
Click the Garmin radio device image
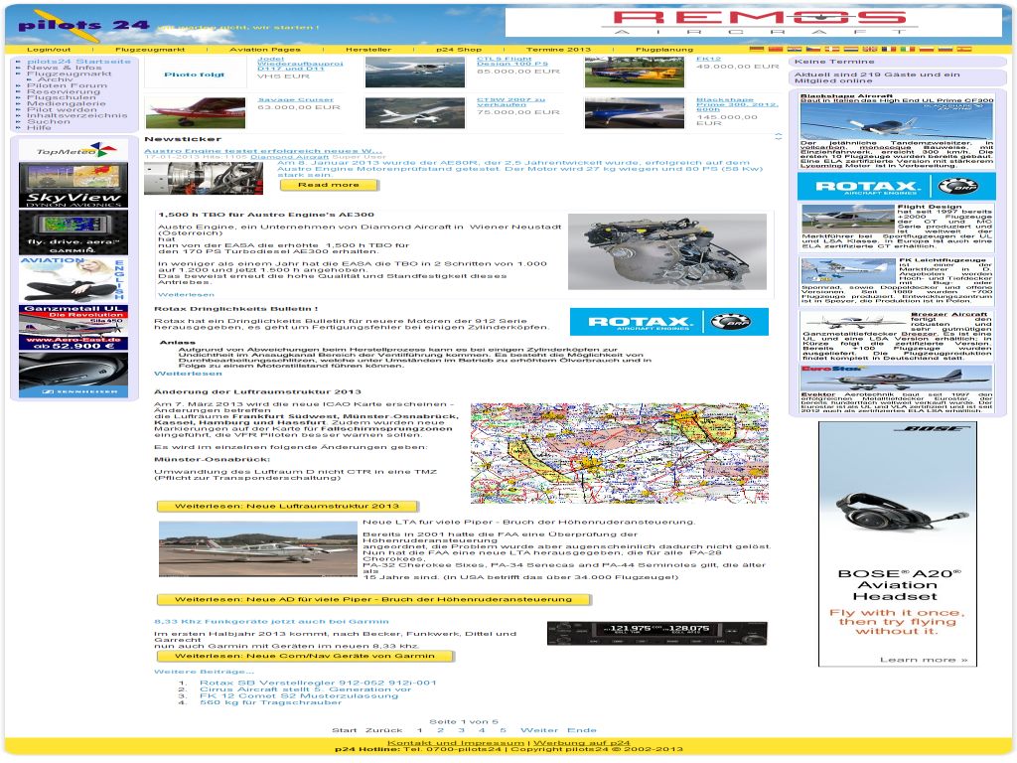657,633
